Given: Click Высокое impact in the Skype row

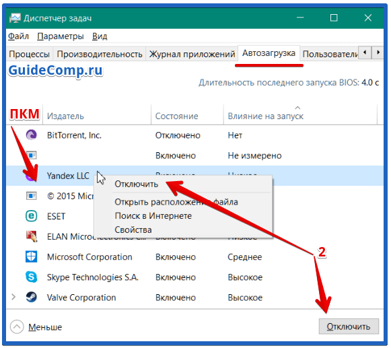Looking at the screenshot, I should (x=245, y=277).
